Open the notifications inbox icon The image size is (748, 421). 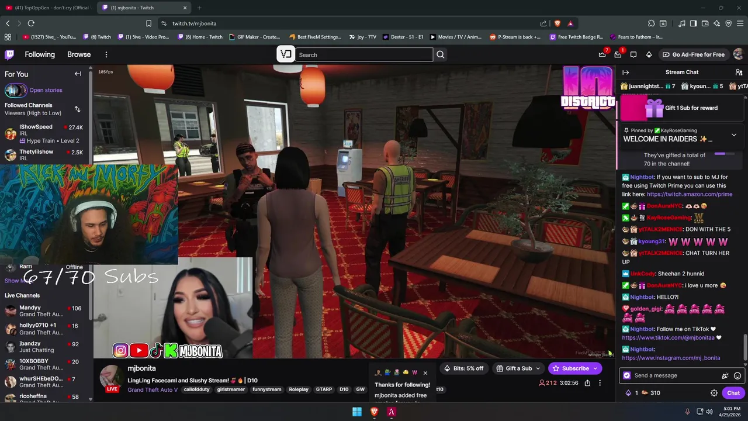click(x=618, y=54)
